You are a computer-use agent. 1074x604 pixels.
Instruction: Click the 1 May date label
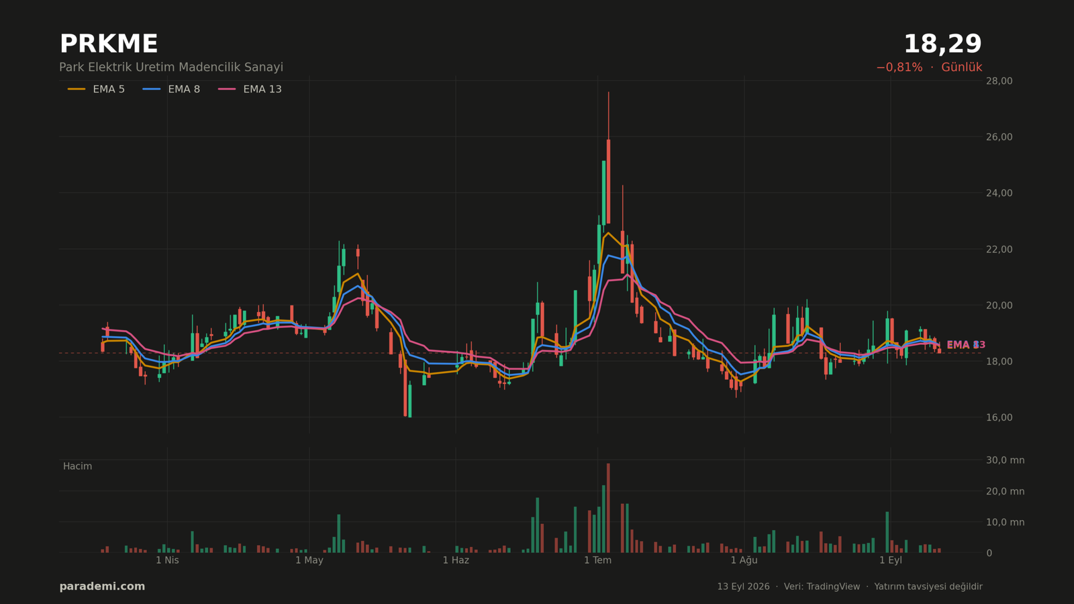point(309,560)
